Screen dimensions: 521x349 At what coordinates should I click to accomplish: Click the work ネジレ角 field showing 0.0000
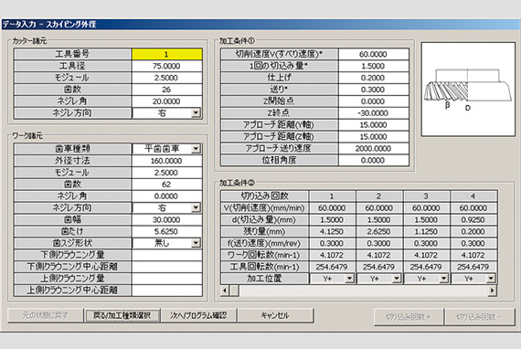[x=166, y=196]
